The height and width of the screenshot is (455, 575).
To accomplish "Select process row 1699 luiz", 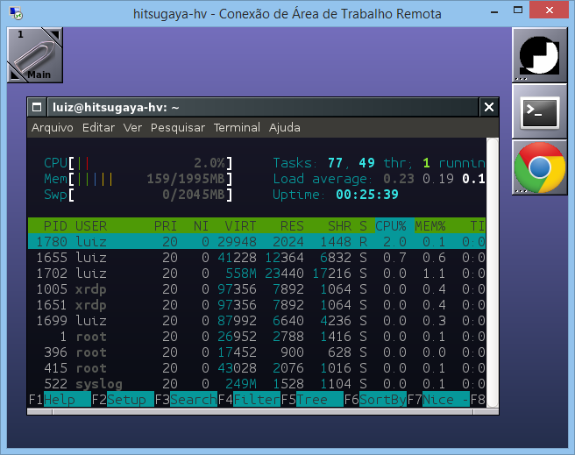I will [257, 321].
